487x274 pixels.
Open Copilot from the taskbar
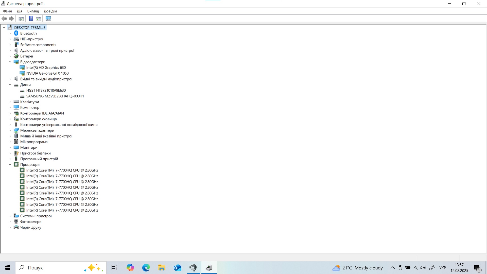(x=130, y=268)
